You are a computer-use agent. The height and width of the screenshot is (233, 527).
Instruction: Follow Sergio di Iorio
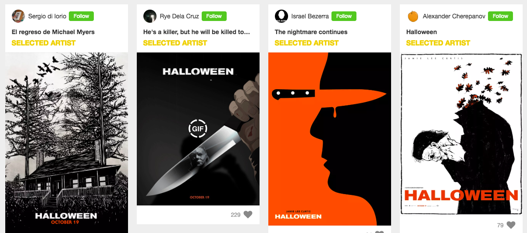81,16
